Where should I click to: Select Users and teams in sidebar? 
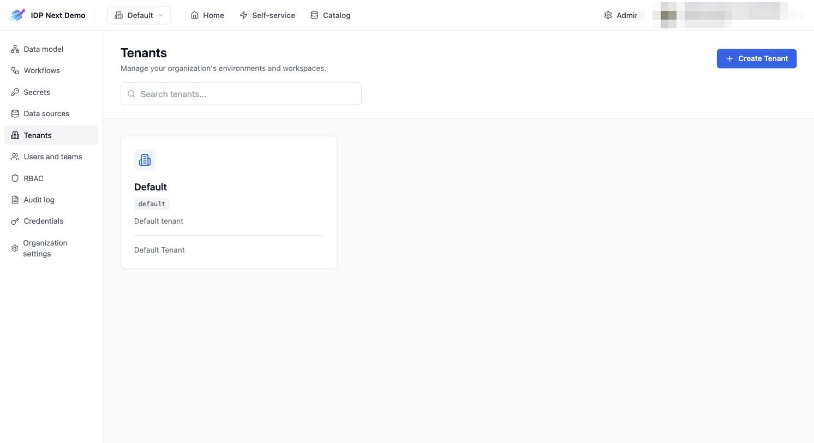(51, 157)
